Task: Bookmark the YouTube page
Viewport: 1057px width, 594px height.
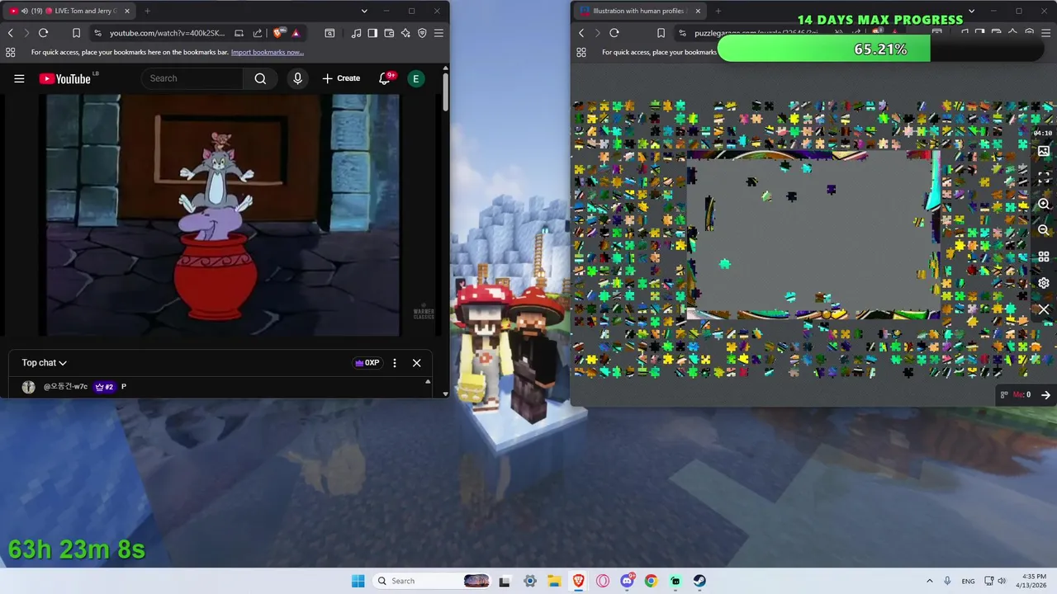Action: click(x=76, y=33)
